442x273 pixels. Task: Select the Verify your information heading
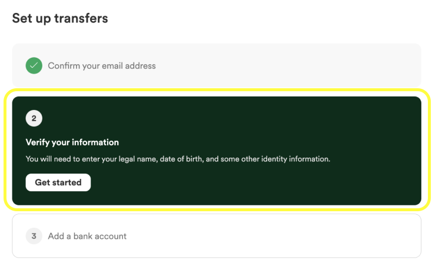[72, 142]
